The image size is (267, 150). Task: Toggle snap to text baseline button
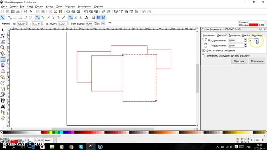click(86, 17)
